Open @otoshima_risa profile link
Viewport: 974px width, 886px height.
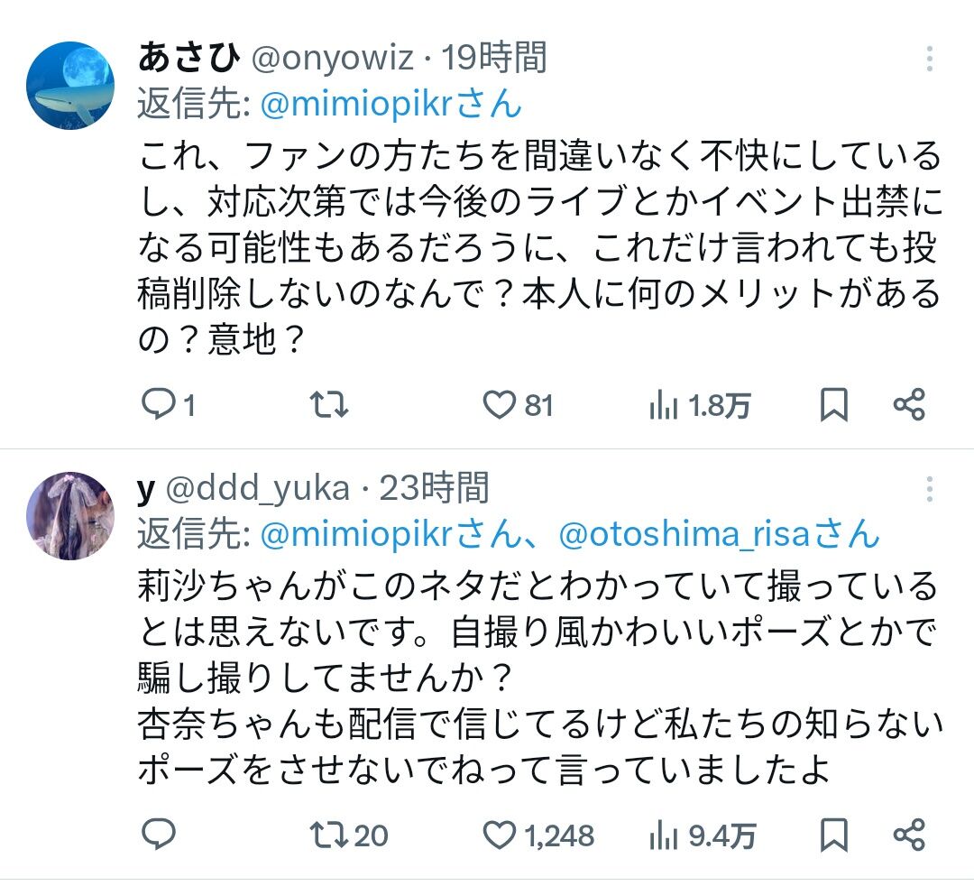(x=684, y=535)
